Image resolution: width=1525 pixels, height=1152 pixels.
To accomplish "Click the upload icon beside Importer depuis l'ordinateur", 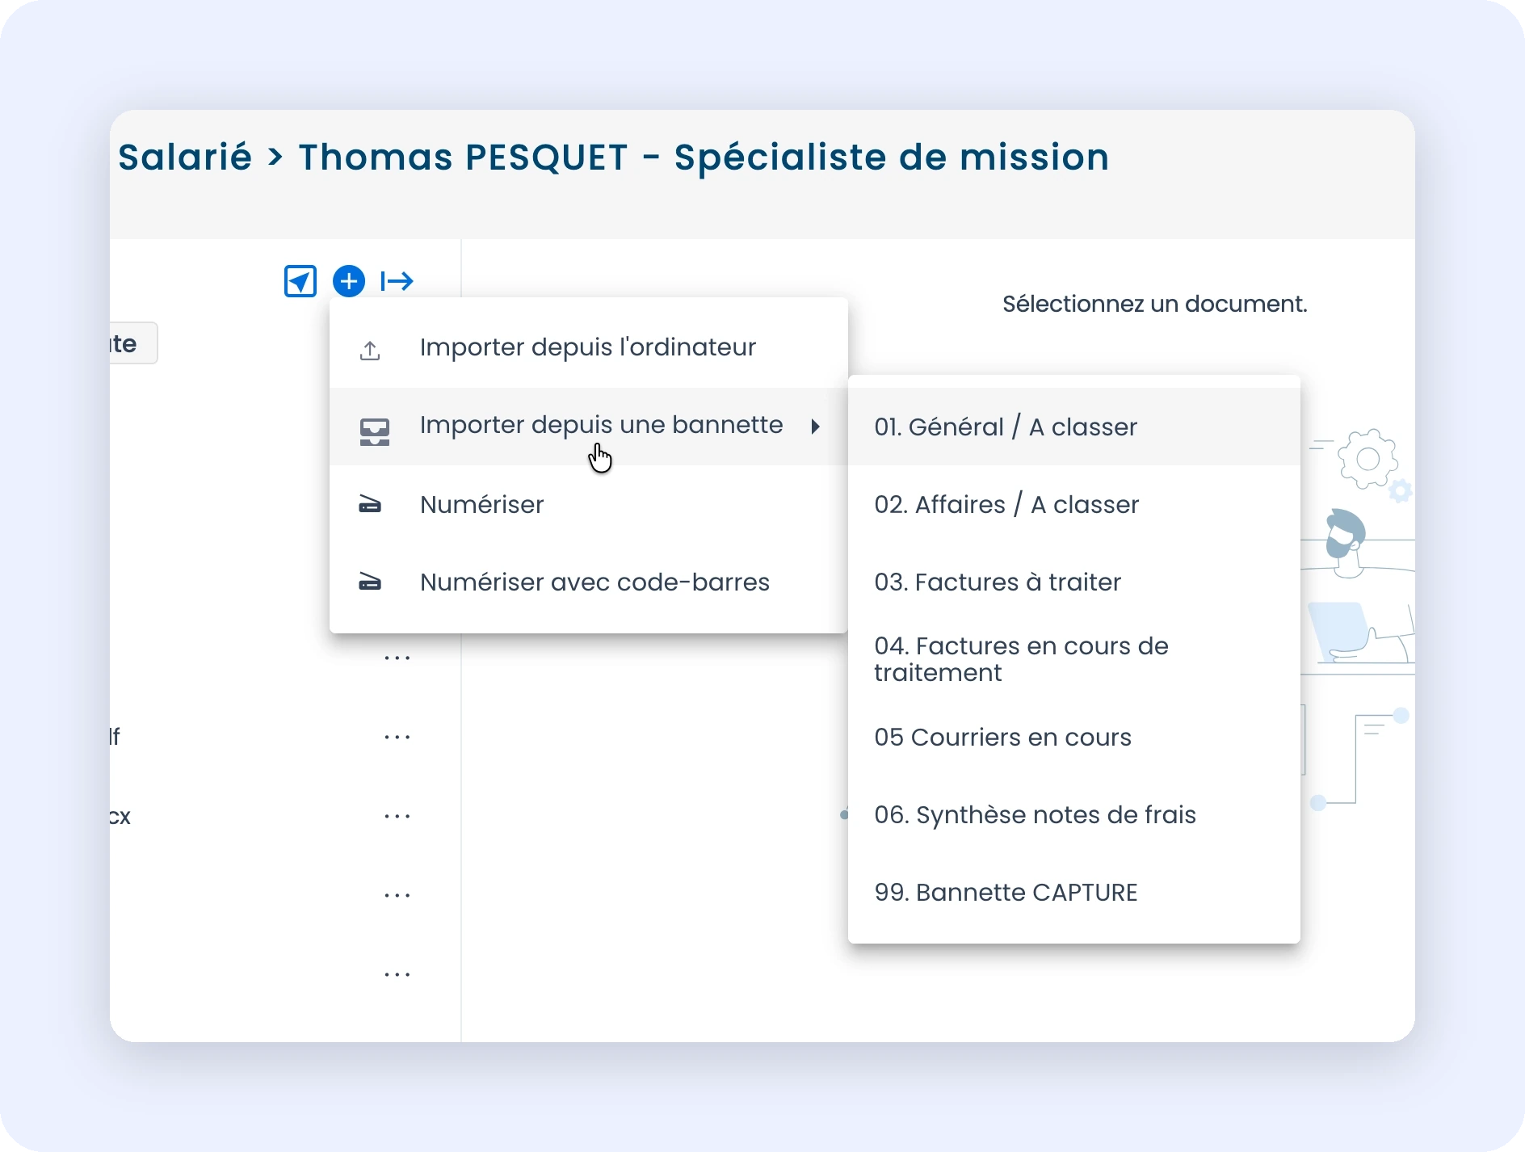I will click(x=370, y=350).
